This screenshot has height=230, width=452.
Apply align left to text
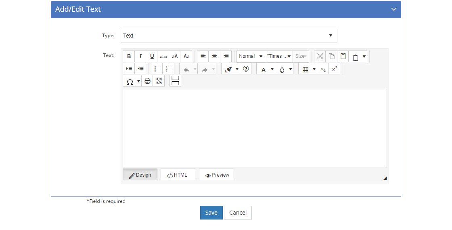coord(203,56)
